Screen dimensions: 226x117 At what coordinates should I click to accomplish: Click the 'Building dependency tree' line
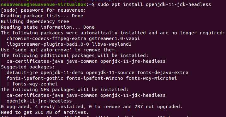[x=35, y=22]
